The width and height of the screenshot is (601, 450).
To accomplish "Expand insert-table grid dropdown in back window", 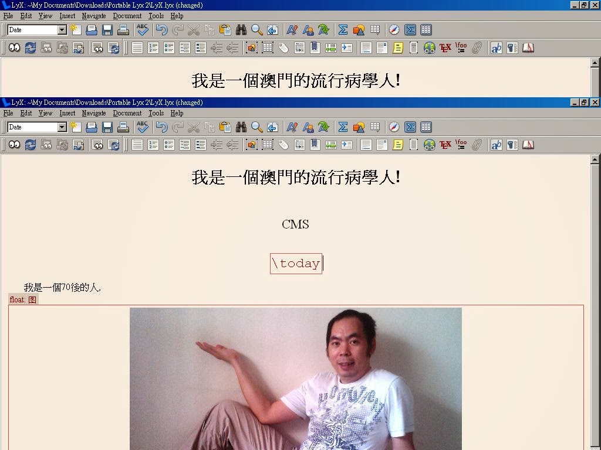I will coord(375,30).
